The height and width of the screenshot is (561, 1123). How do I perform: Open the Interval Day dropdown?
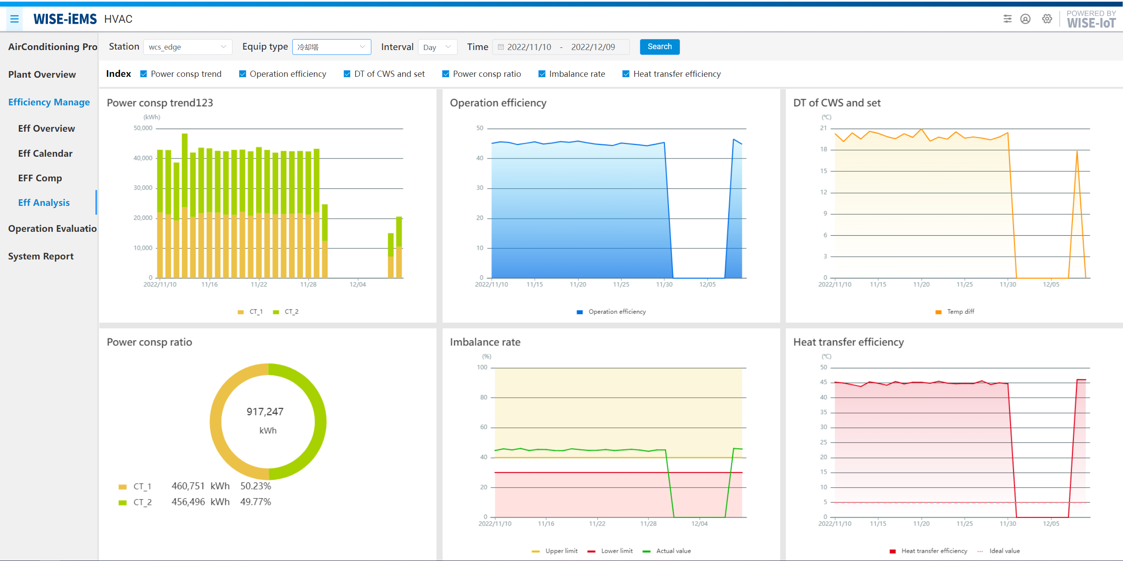pyautogui.click(x=437, y=47)
